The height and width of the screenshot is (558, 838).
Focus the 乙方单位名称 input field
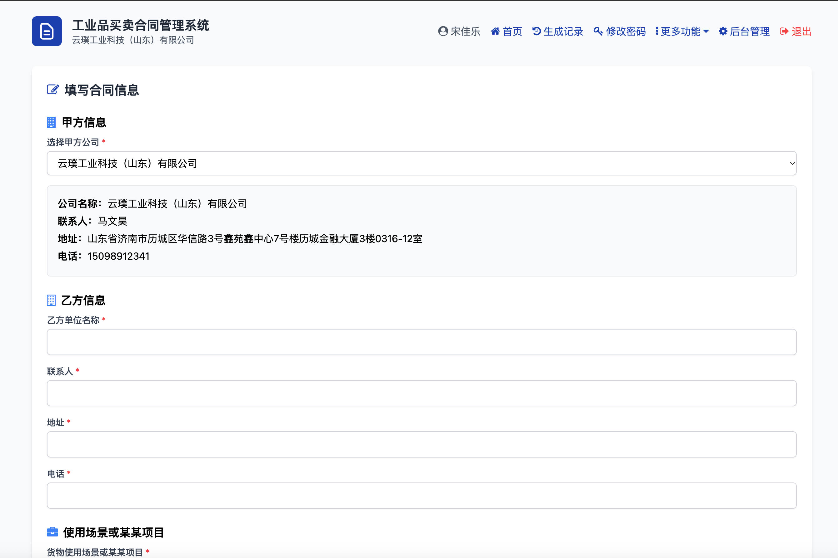[x=421, y=342]
